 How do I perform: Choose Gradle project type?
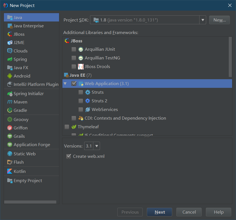click(31, 110)
